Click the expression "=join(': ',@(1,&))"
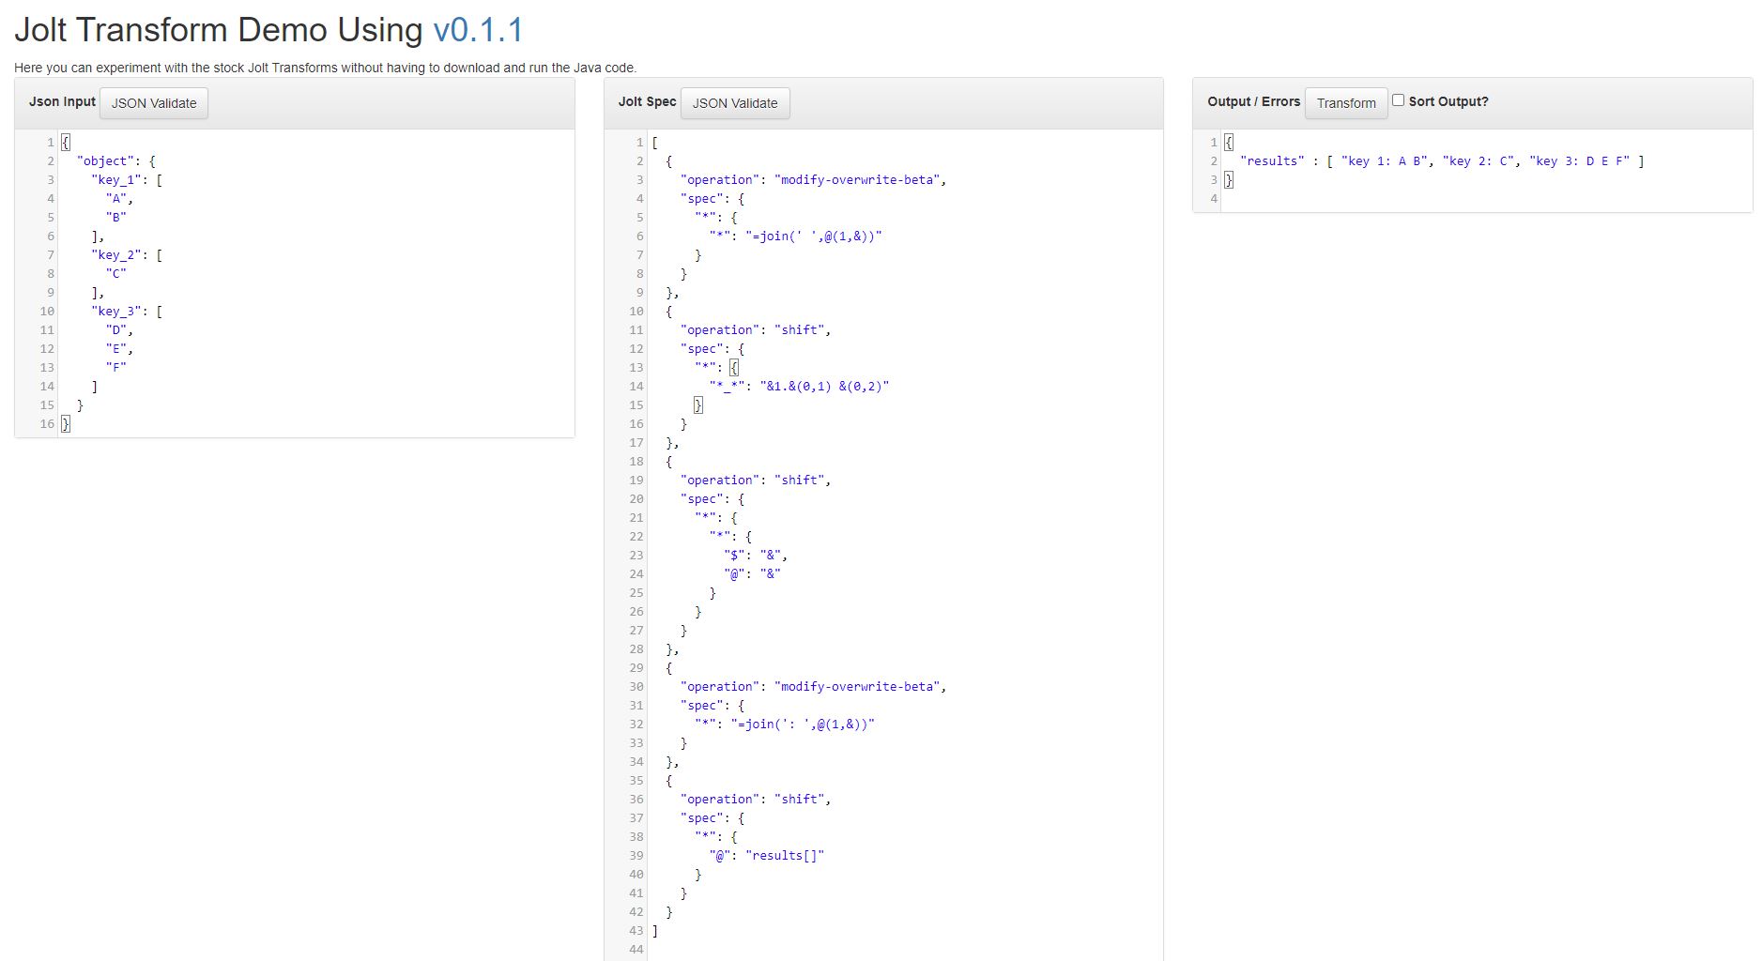 [803, 725]
